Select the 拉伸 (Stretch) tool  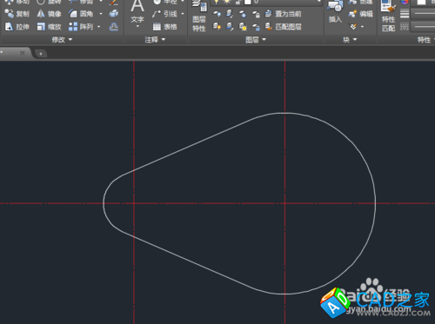click(x=17, y=27)
